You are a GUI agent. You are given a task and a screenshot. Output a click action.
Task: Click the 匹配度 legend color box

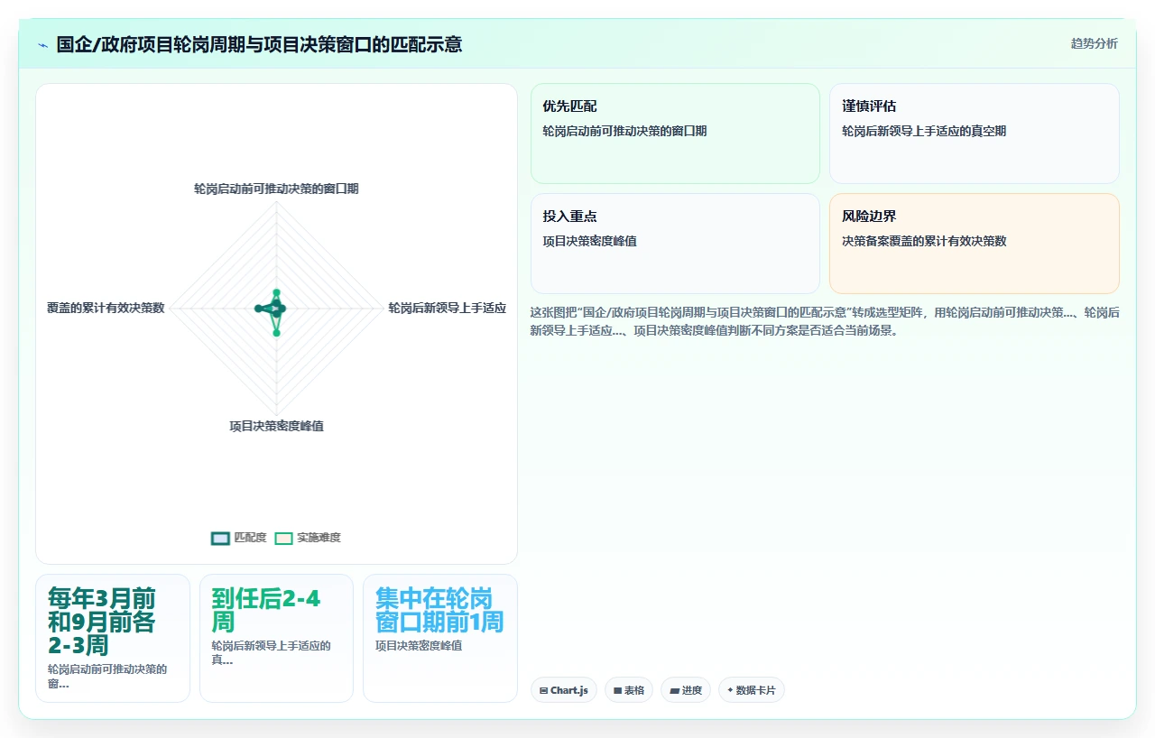click(221, 538)
